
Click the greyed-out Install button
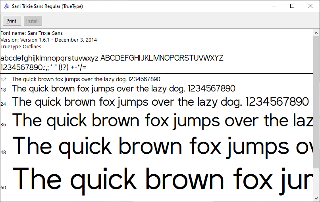(33, 21)
